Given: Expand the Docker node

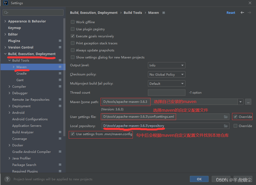Looking at the screenshot, I should coord(9,145).
